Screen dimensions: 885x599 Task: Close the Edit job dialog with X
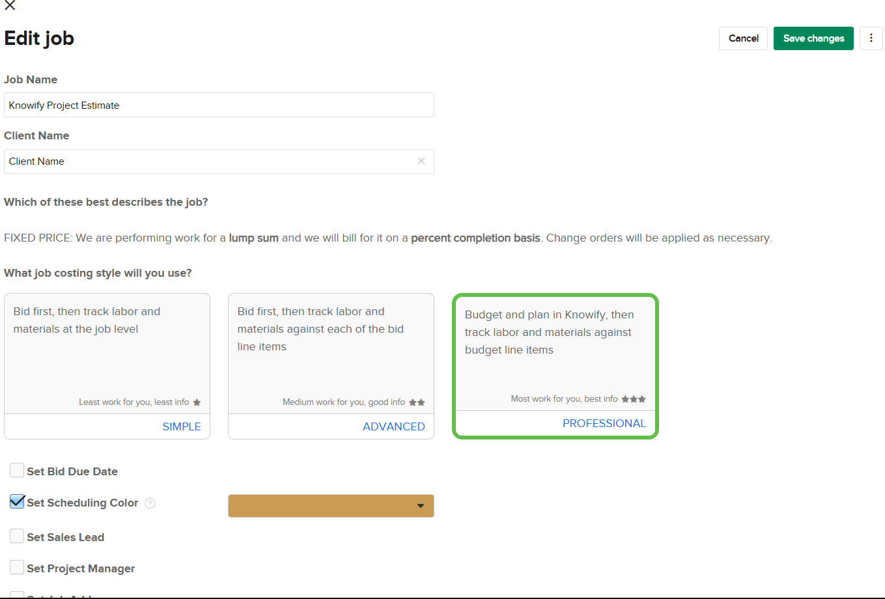10,5
